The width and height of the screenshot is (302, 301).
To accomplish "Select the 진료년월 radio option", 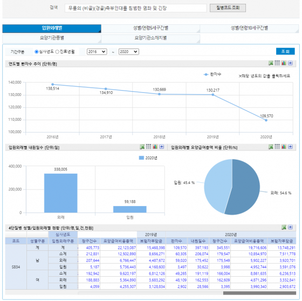I will click(57, 52).
